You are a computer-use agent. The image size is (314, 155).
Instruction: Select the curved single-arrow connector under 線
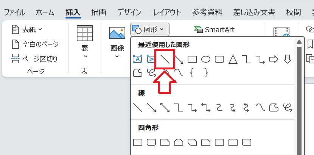233,107
